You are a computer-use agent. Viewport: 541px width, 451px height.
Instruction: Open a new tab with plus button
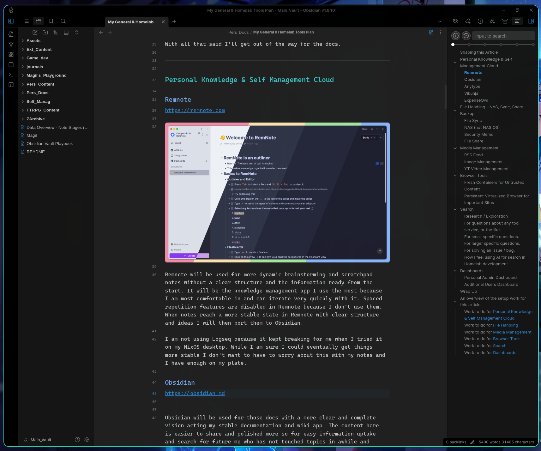click(x=174, y=21)
